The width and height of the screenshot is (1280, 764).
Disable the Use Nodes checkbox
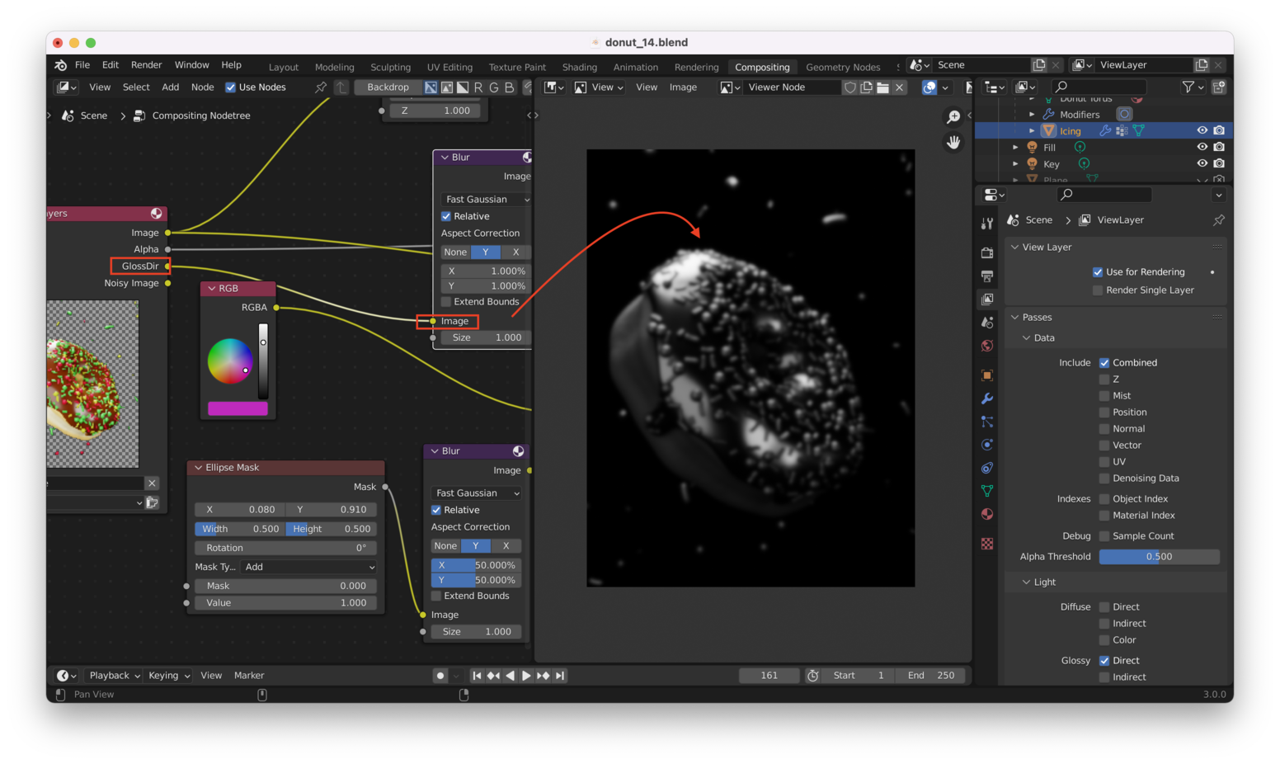[x=231, y=87]
